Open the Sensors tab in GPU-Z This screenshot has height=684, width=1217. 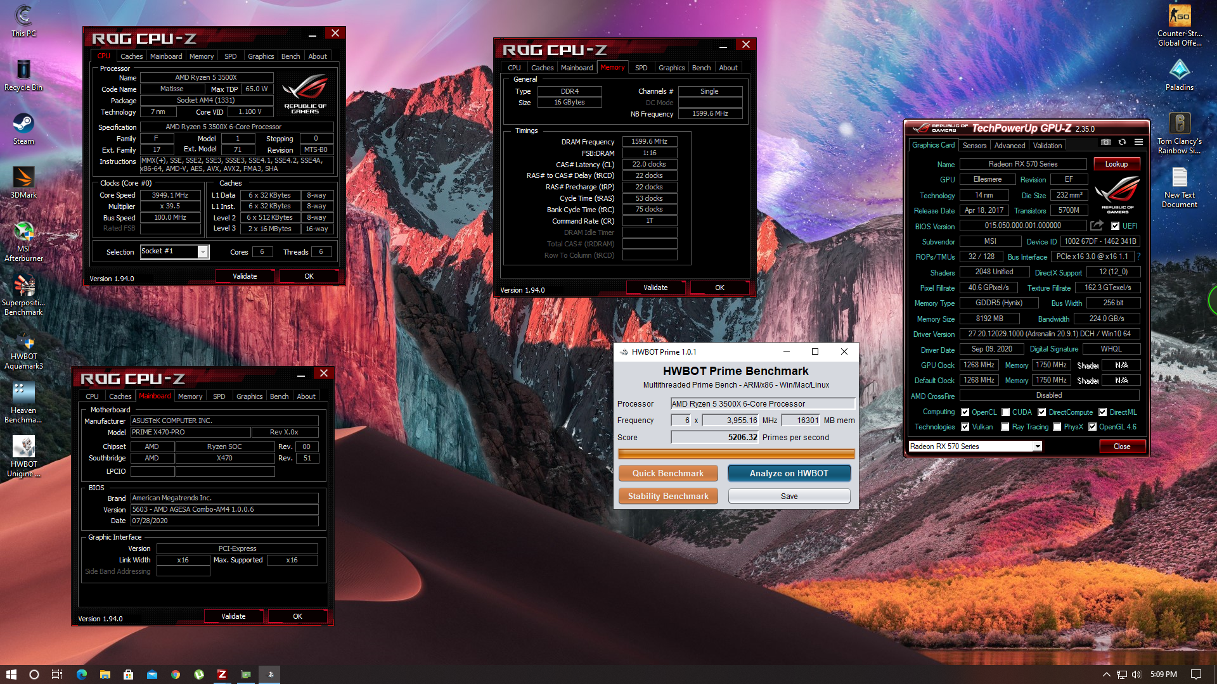tap(974, 146)
